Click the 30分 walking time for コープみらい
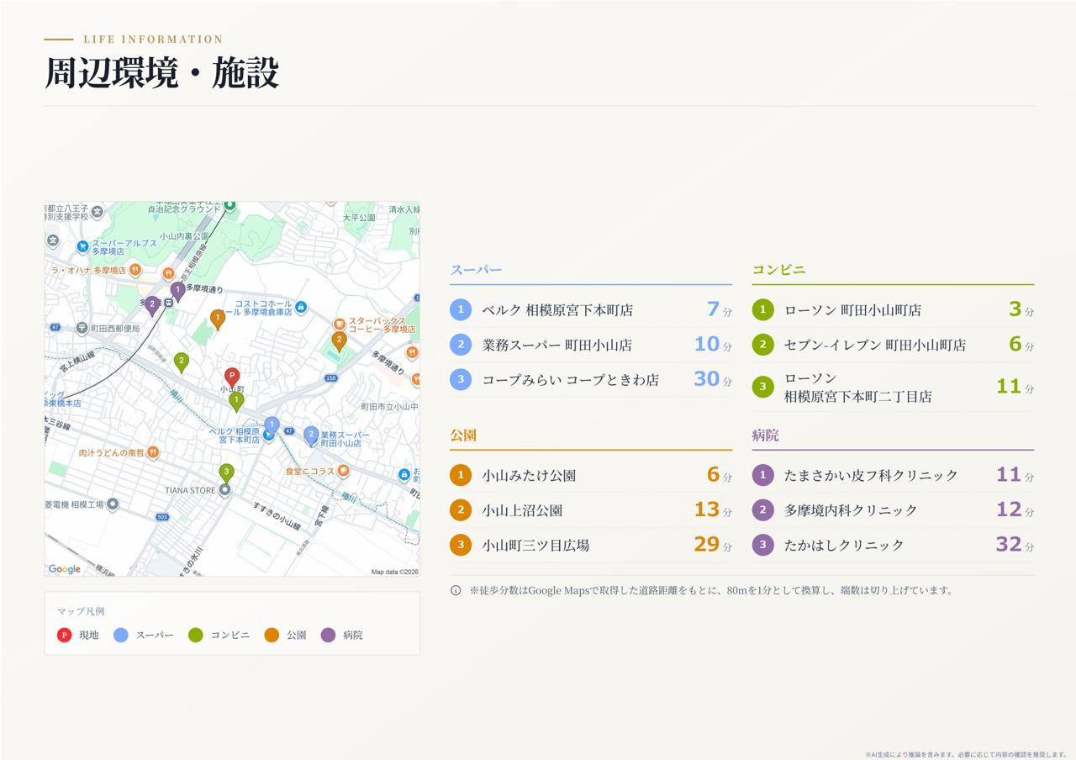The height and width of the screenshot is (760, 1076). pos(712,379)
